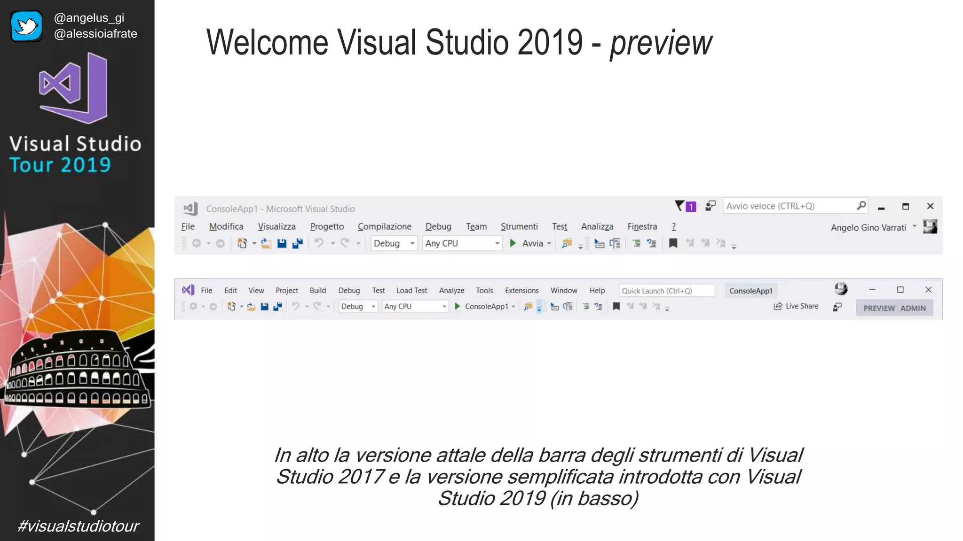Viewport: 963px width, 541px height.
Task: Click the ADMIN badge
Action: [x=913, y=308]
